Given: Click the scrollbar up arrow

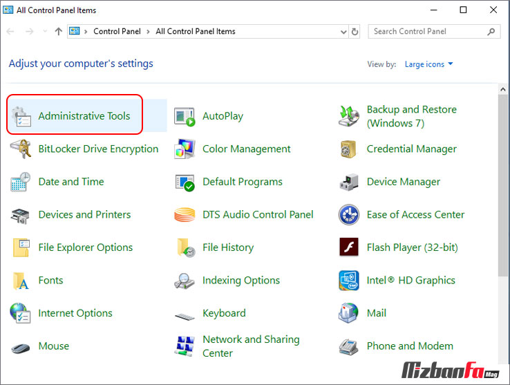Looking at the screenshot, I should tap(503, 89).
